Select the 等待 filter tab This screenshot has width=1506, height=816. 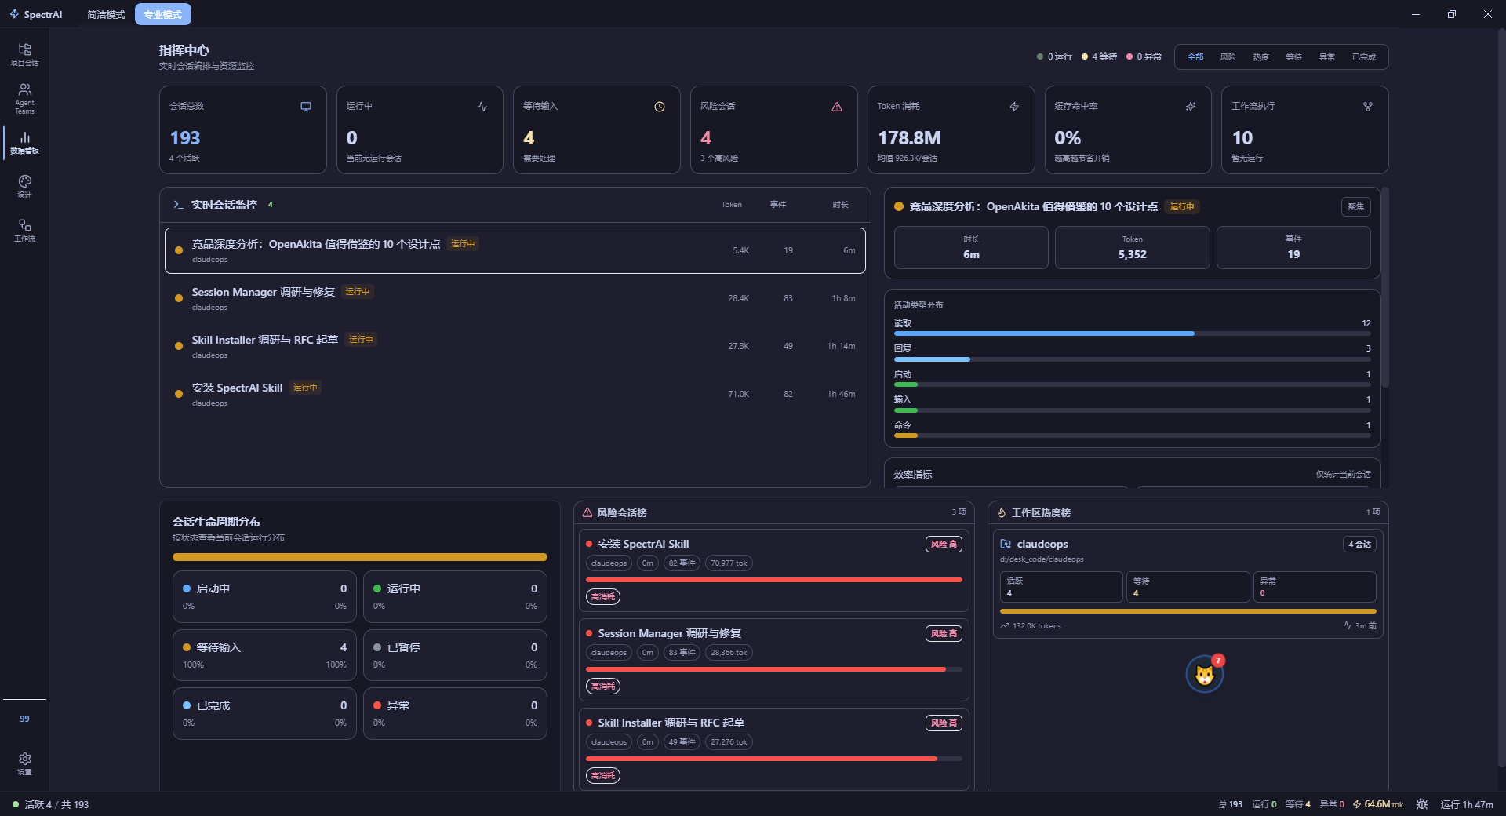click(1294, 56)
